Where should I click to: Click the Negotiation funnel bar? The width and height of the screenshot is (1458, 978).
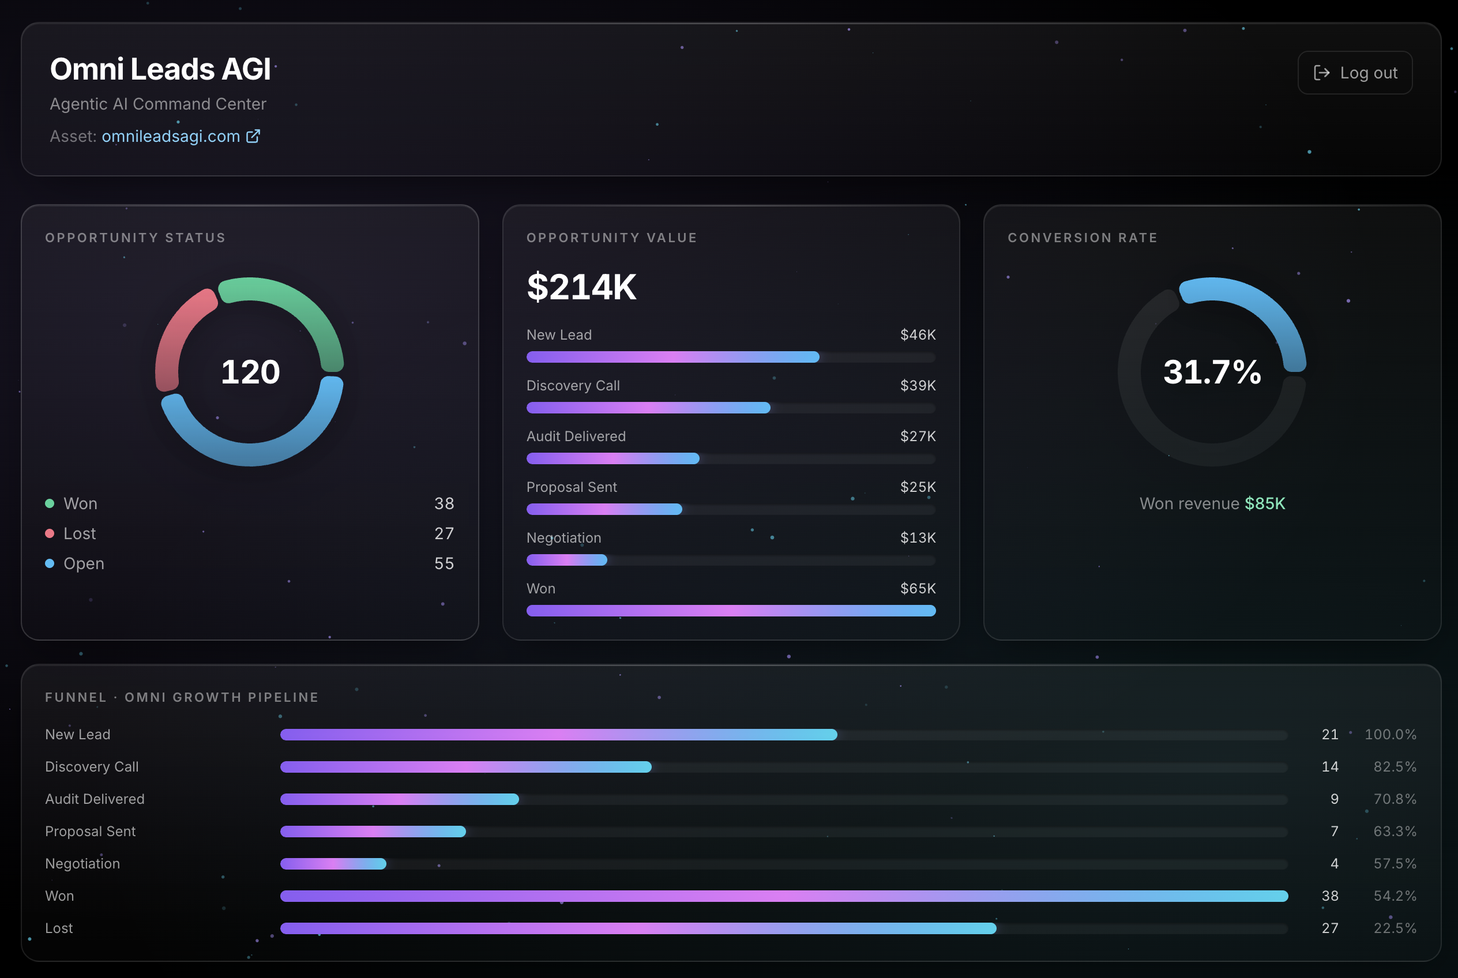(784, 864)
